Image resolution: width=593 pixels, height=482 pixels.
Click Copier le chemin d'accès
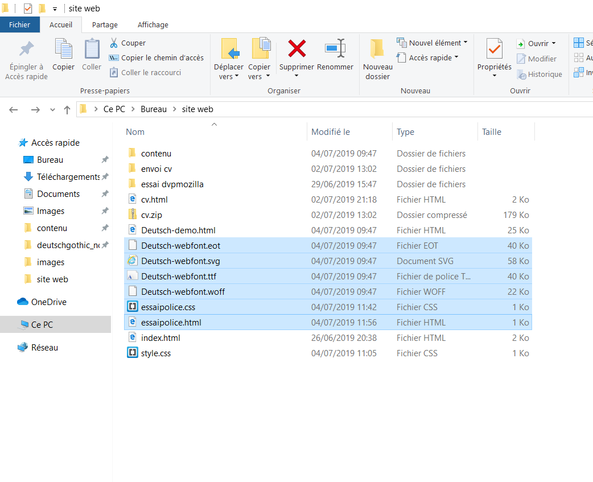coord(162,57)
